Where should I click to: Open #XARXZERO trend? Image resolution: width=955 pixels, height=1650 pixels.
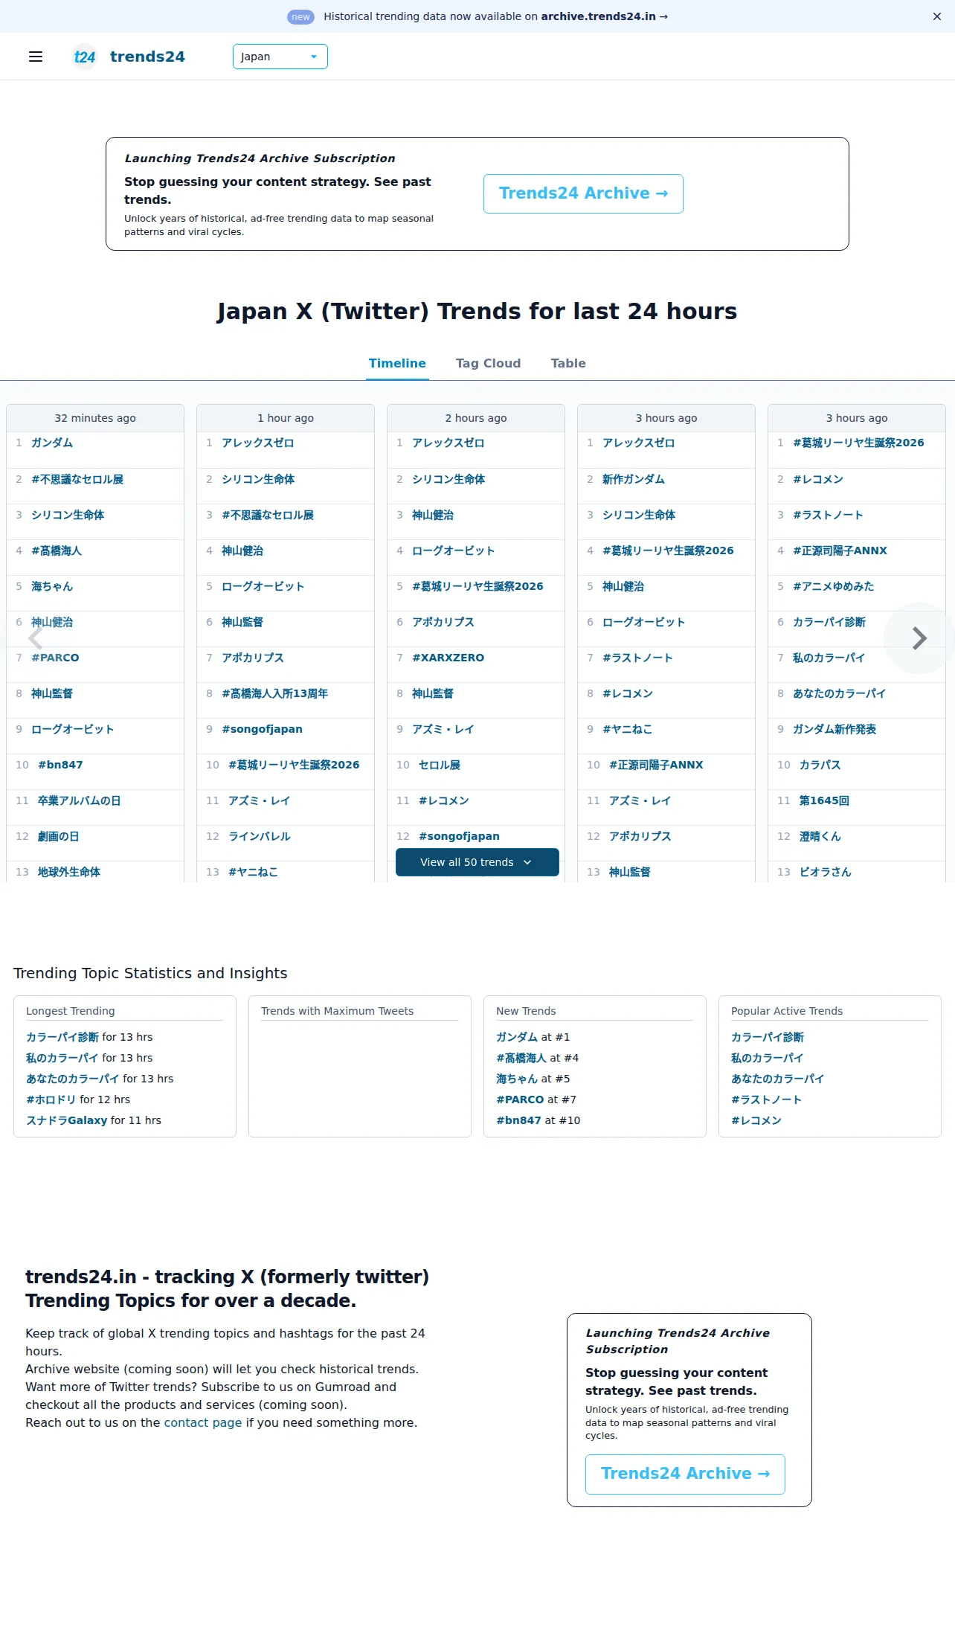[x=448, y=658]
